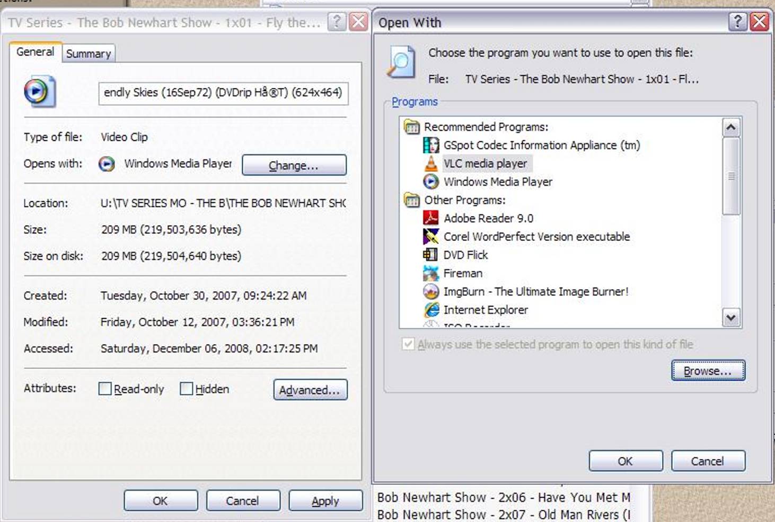Click the 2x07 - Old Man Rivers file row
Image resolution: width=775 pixels, height=522 pixels.
504,515
